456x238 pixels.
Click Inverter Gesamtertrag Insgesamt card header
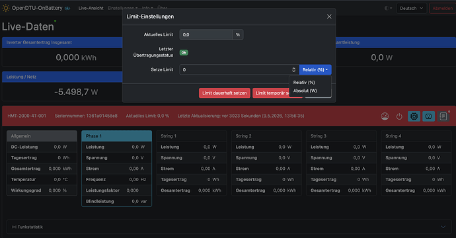(62, 42)
